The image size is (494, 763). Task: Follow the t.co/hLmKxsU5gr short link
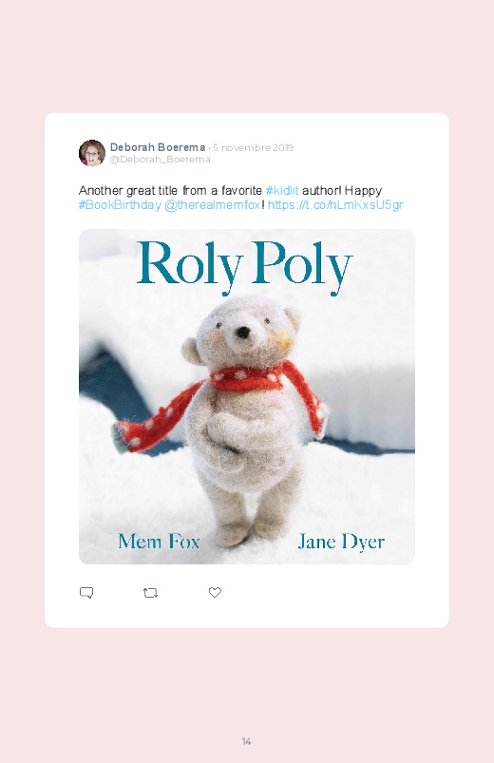(x=335, y=205)
